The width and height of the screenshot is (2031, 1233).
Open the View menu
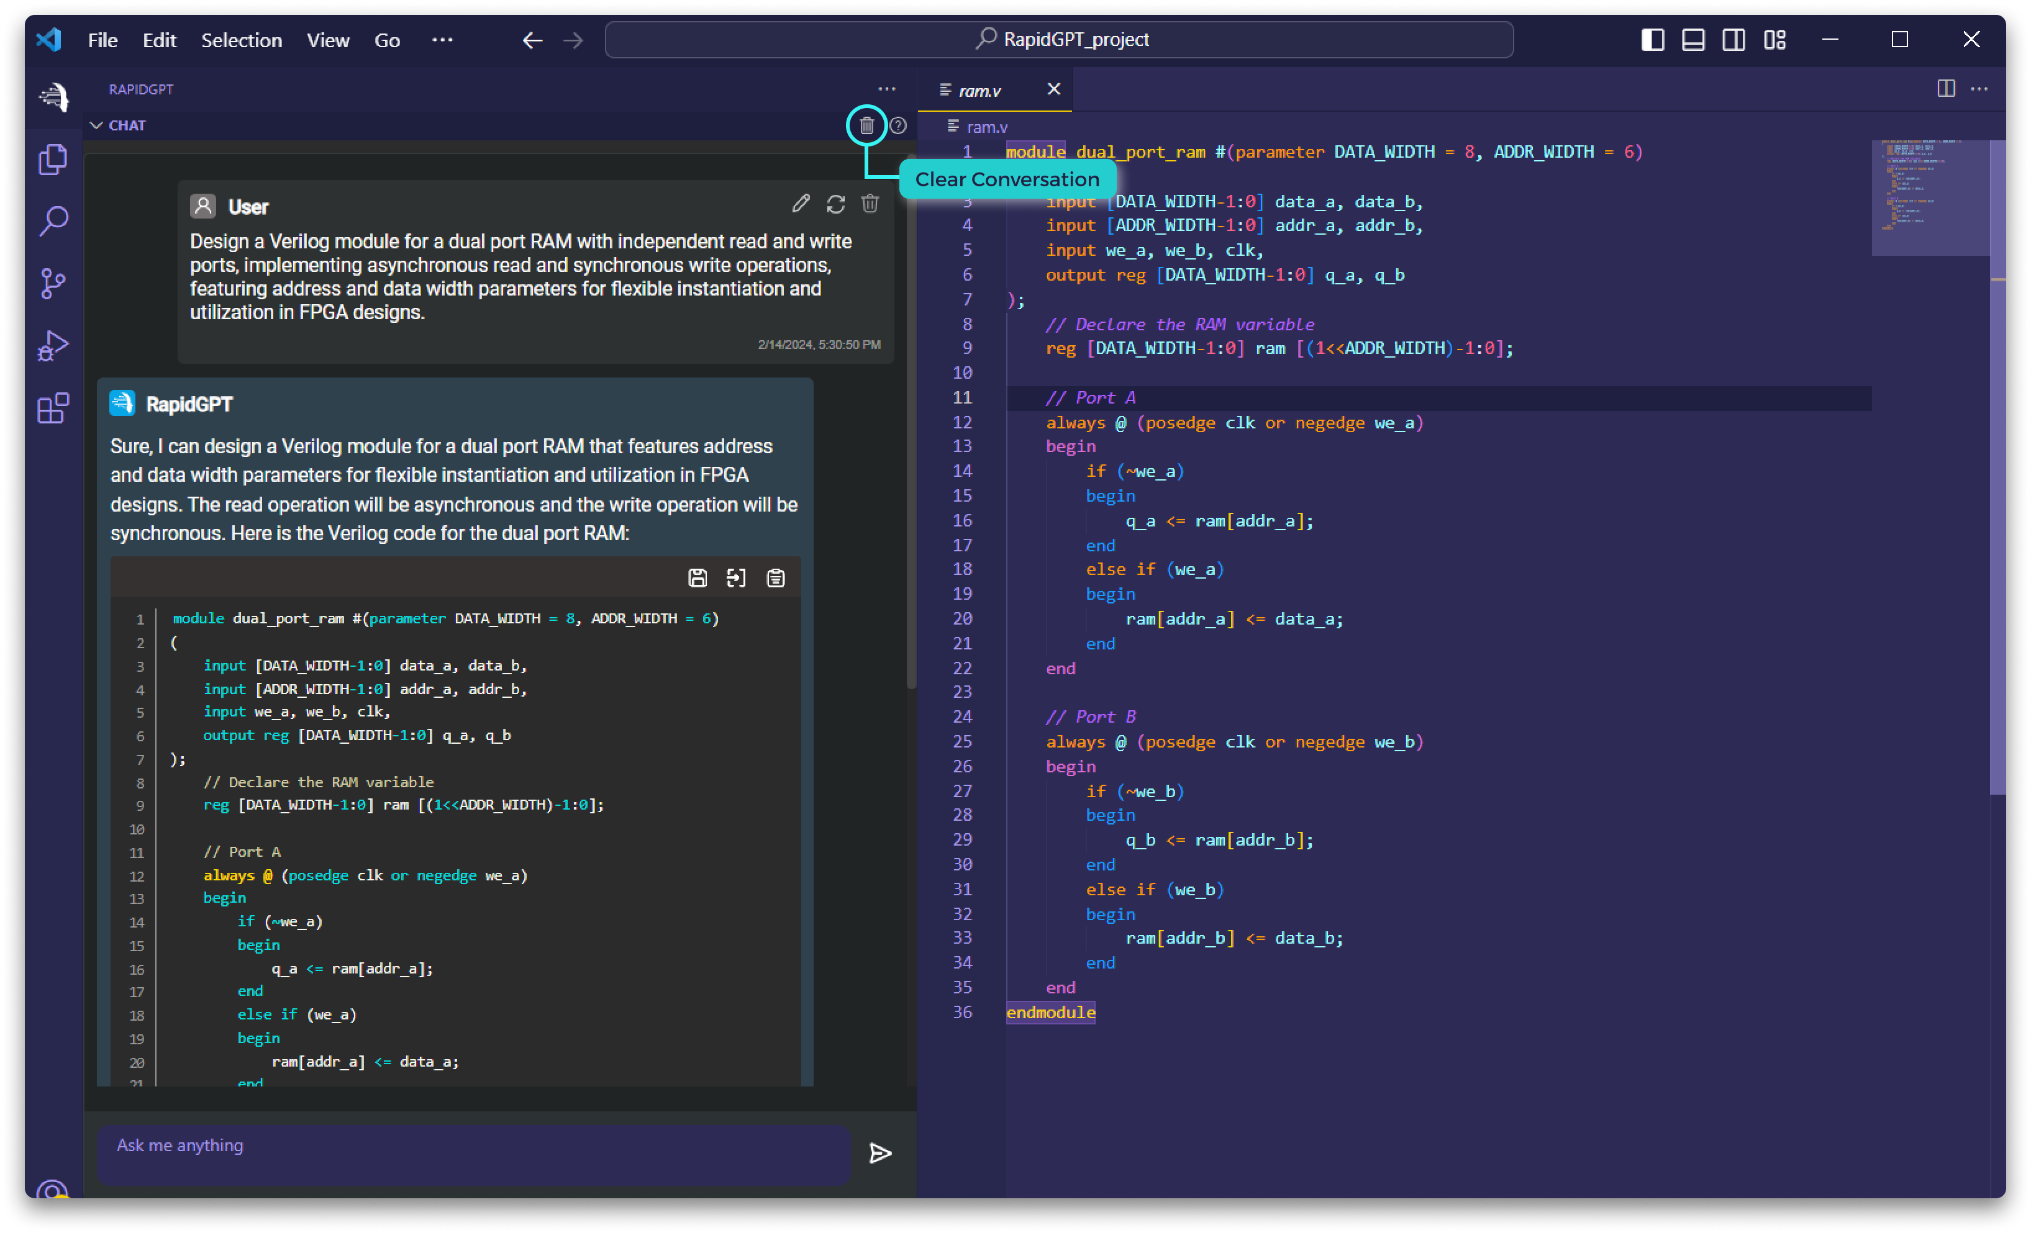point(328,40)
